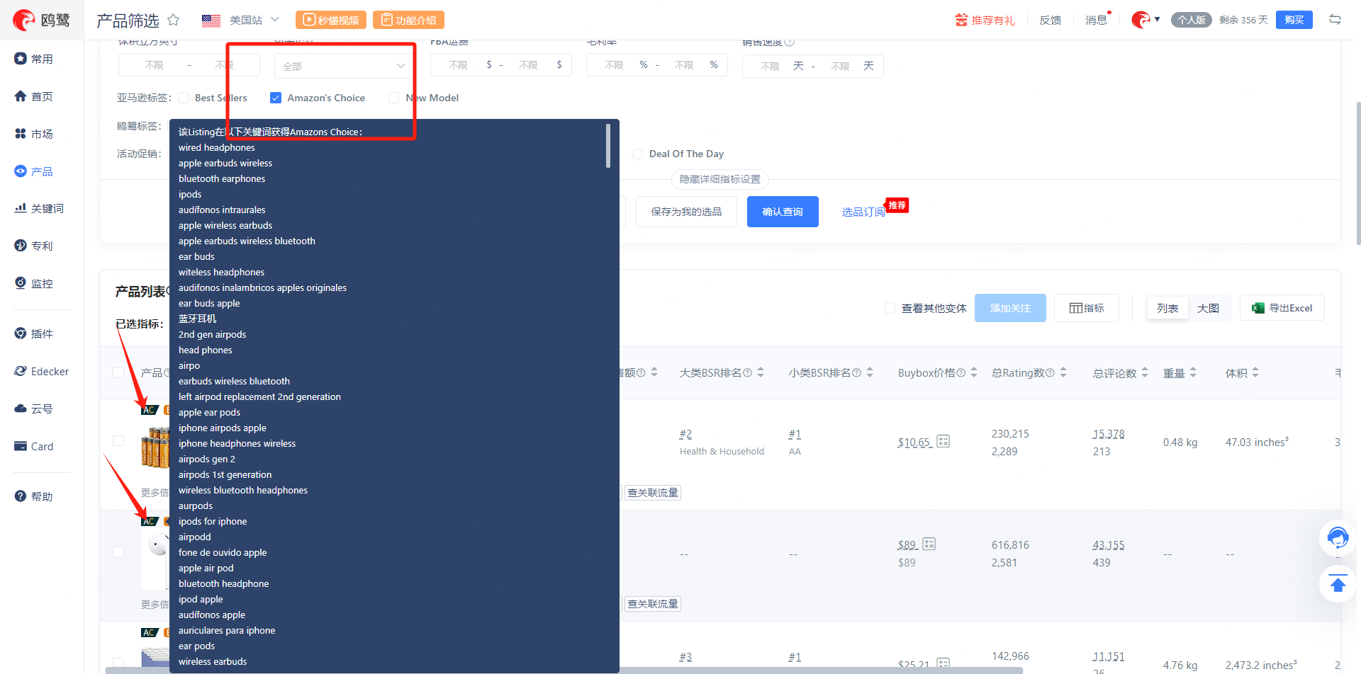
Task: Open the user avatar menu
Action: pos(1146,20)
